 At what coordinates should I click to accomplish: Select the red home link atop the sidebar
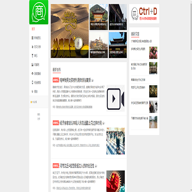coord(33,29)
